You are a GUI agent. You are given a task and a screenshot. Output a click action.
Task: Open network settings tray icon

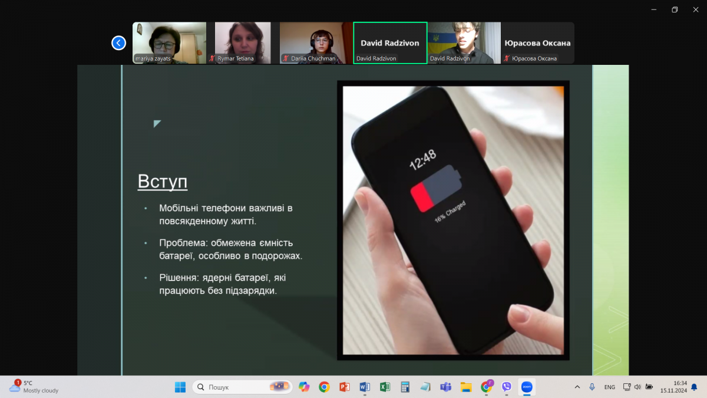(627, 387)
